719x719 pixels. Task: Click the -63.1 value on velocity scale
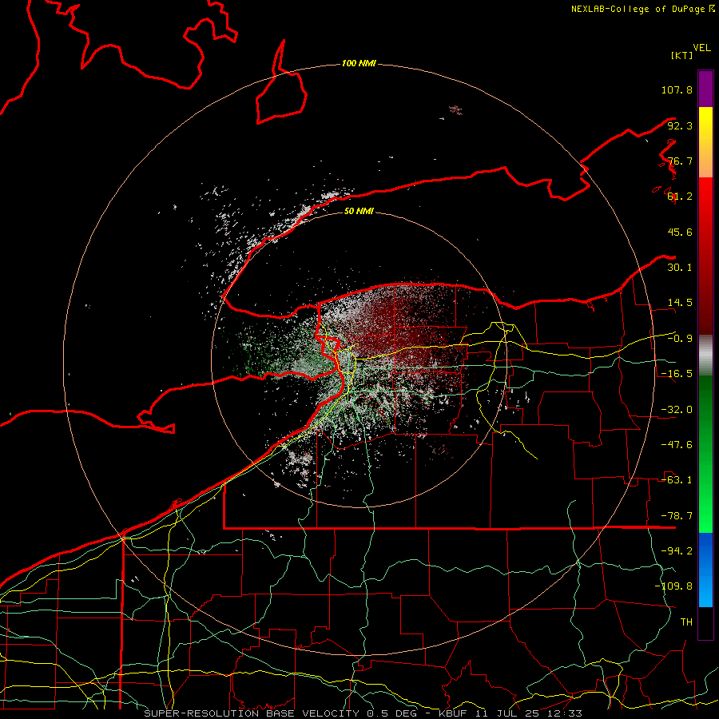point(677,480)
